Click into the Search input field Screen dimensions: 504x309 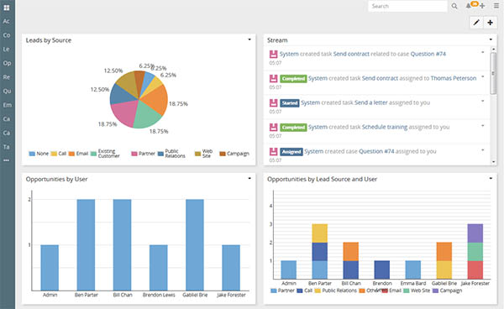pos(407,6)
